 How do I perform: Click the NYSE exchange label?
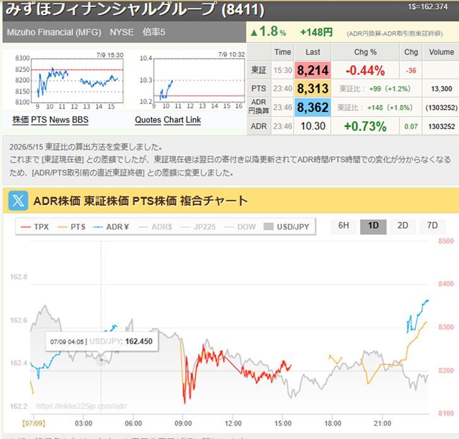(x=122, y=32)
